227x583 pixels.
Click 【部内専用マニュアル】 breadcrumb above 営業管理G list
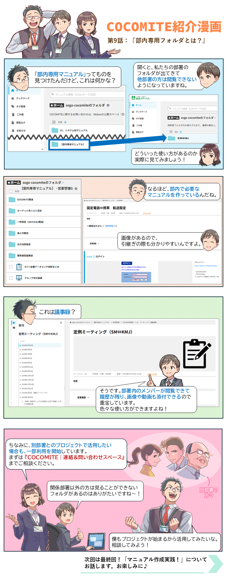[37, 188]
